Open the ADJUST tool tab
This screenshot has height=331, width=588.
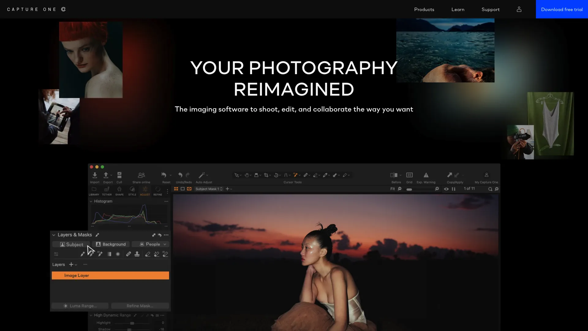(145, 191)
